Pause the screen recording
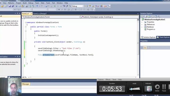Screen dimensions: 170x96 point(164,88)
